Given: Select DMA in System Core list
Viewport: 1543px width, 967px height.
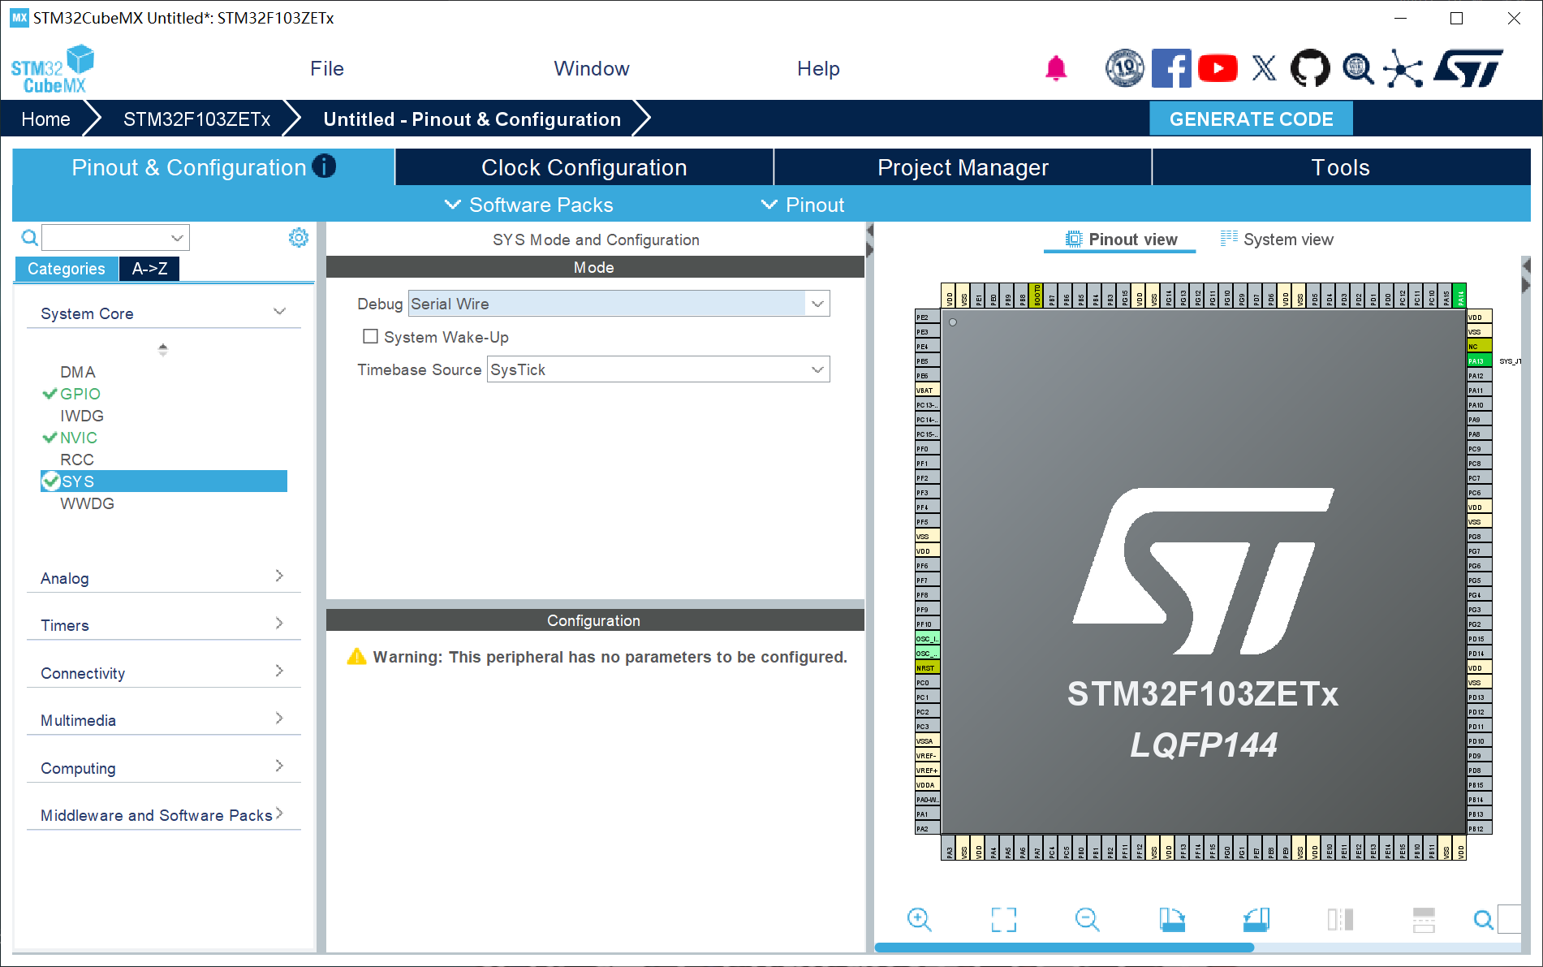Looking at the screenshot, I should tap(78, 372).
